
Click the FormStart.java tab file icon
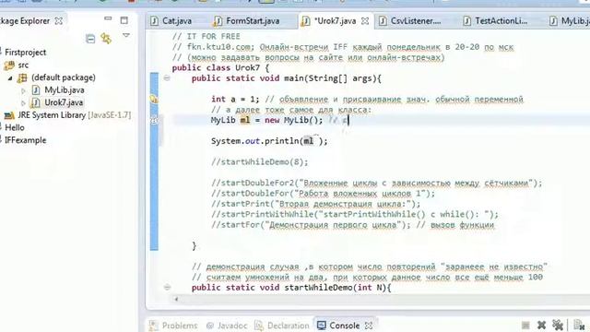pyautogui.click(x=218, y=21)
